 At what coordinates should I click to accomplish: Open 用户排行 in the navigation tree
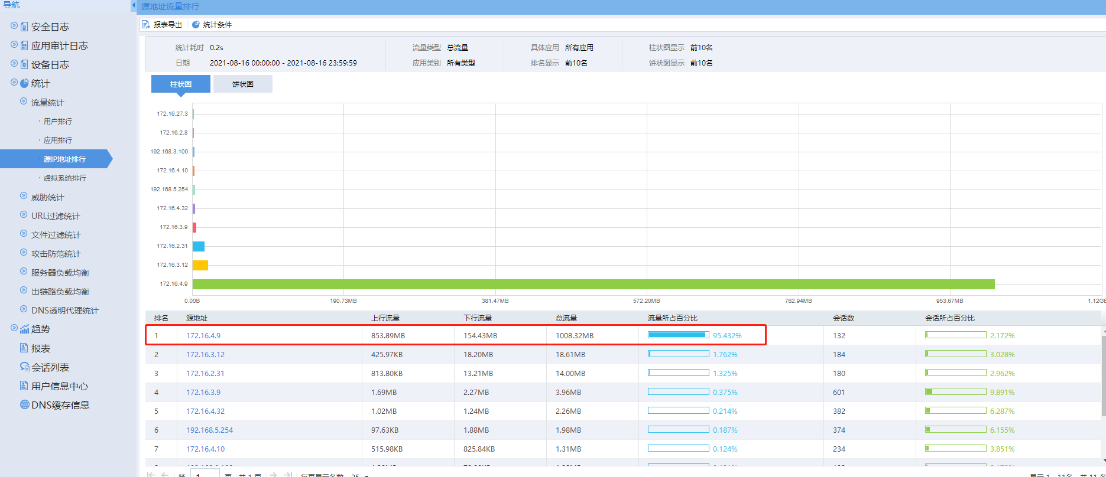coord(57,122)
